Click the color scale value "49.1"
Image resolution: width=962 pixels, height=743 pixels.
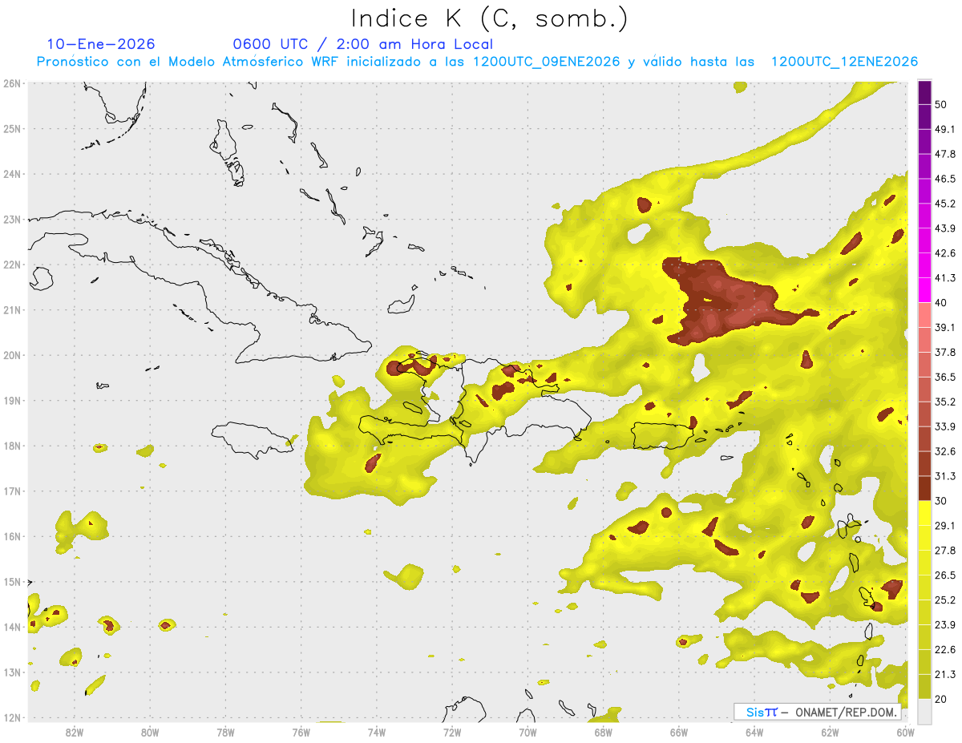[944, 129]
